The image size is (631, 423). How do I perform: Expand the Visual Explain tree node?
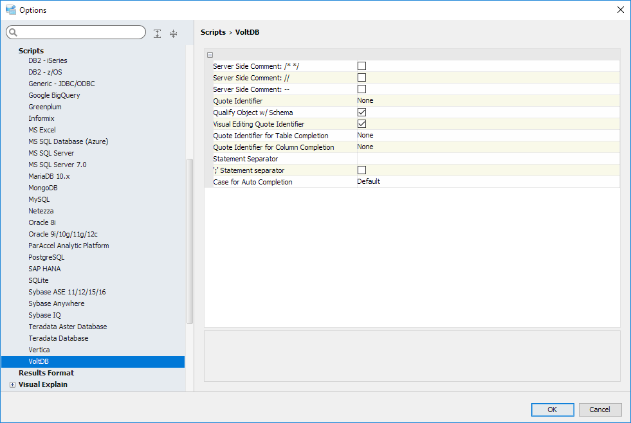point(12,384)
